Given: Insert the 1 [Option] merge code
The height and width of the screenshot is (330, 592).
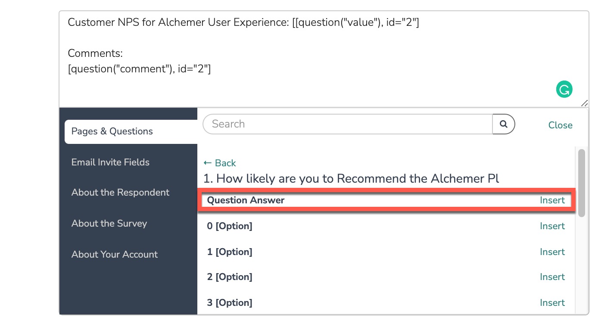Looking at the screenshot, I should pyautogui.click(x=552, y=252).
